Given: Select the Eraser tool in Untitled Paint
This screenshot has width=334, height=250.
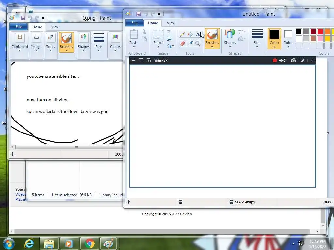Looking at the screenshot, I should (x=182, y=44).
